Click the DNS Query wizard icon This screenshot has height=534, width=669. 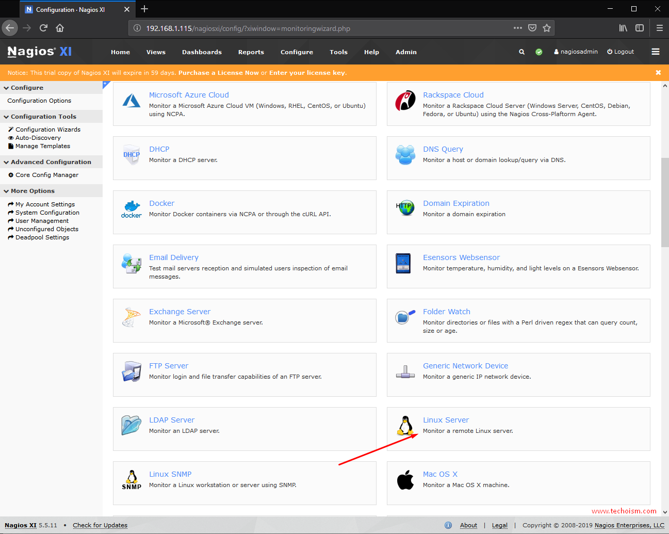click(x=405, y=154)
